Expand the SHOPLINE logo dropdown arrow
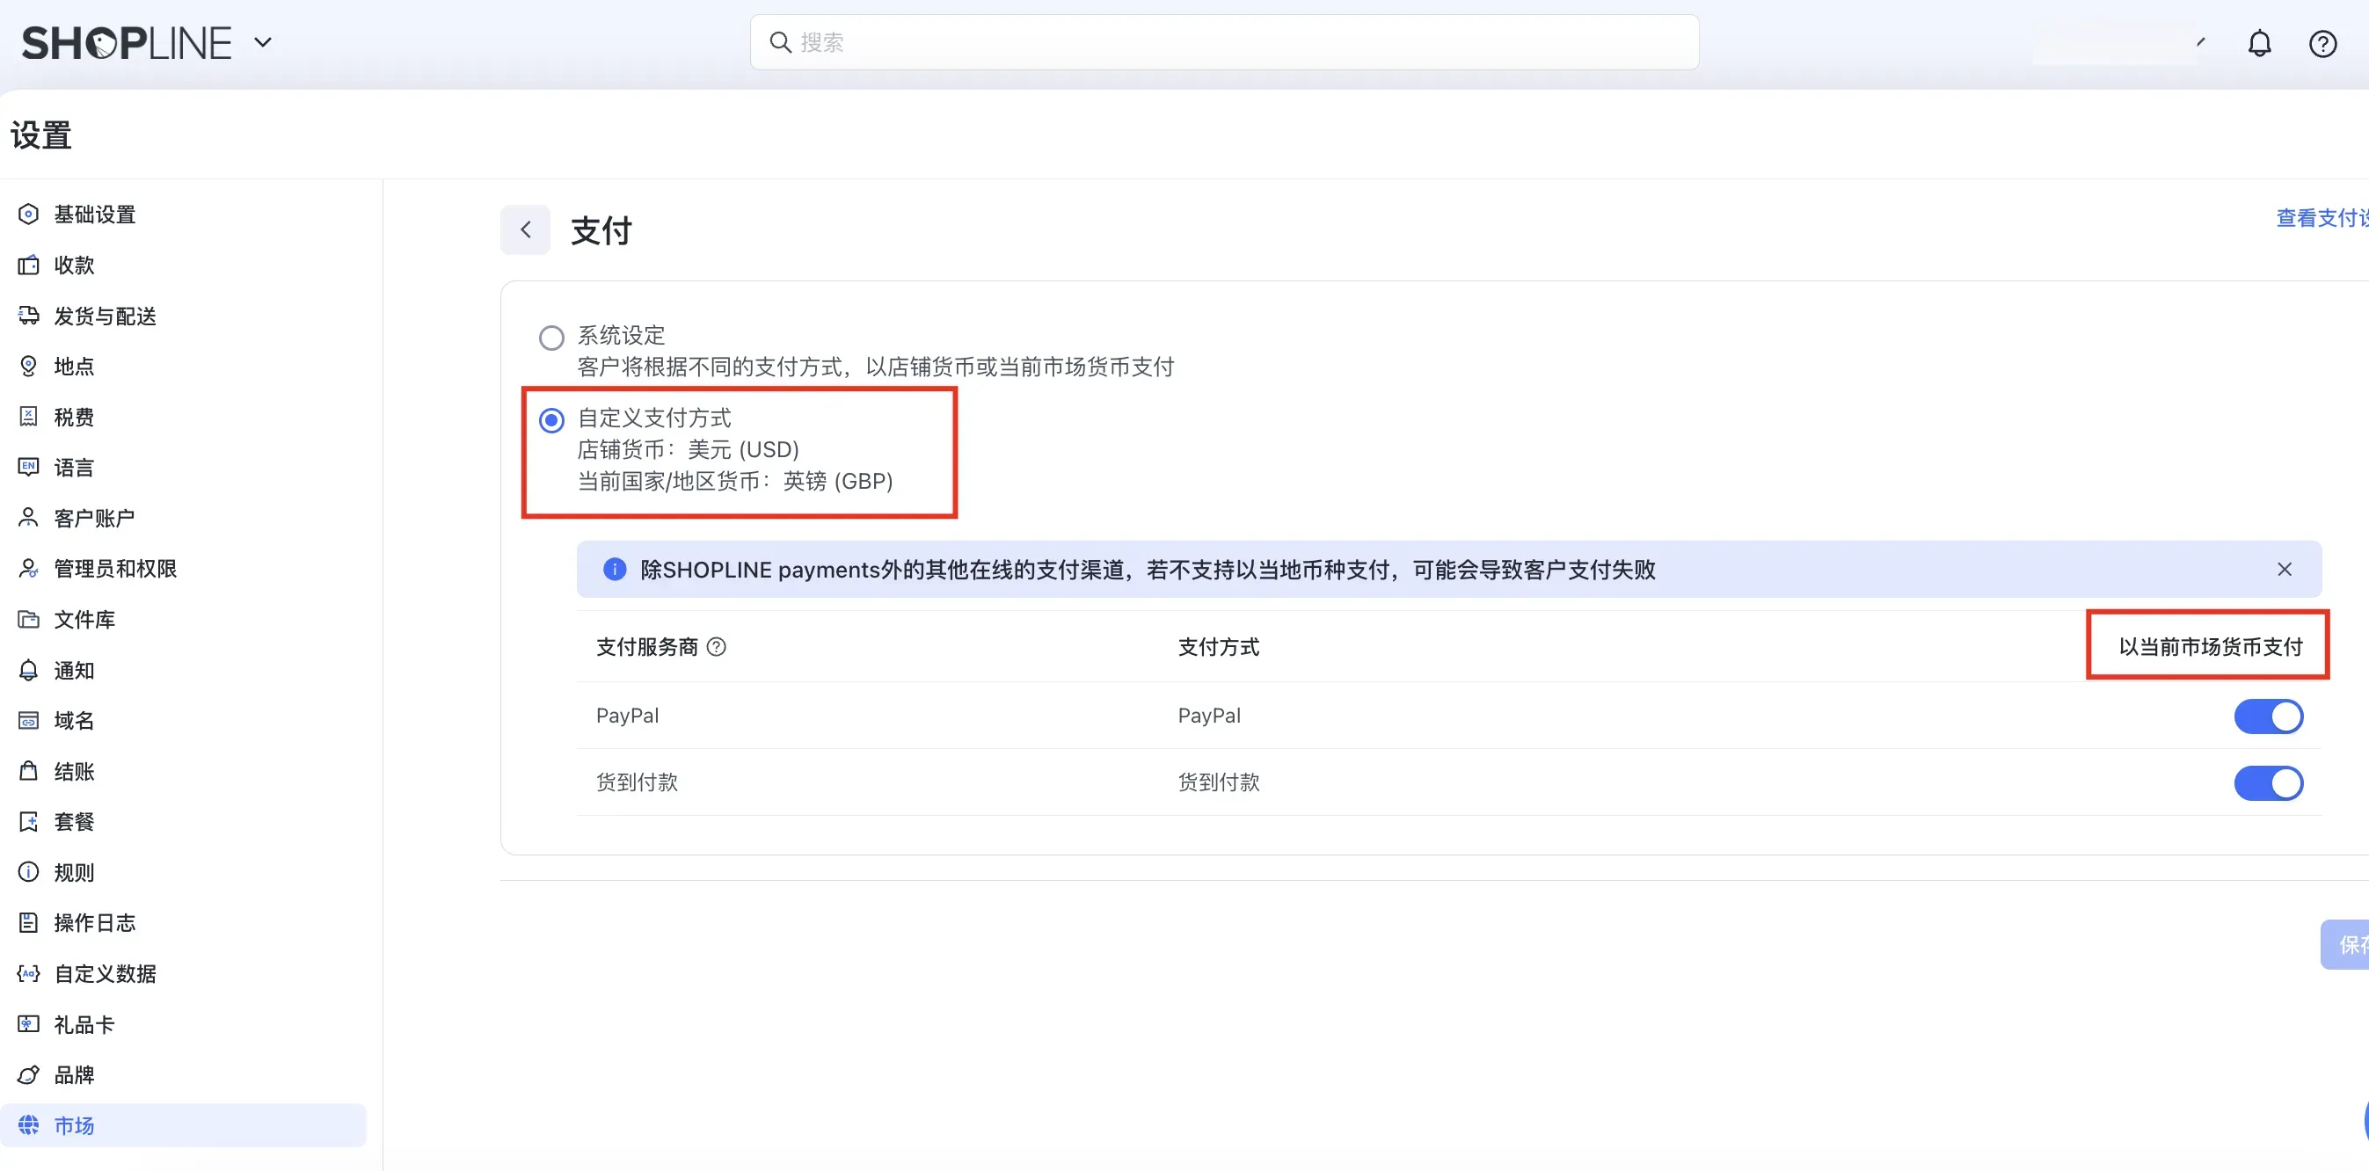Image resolution: width=2369 pixels, height=1171 pixels. [263, 42]
